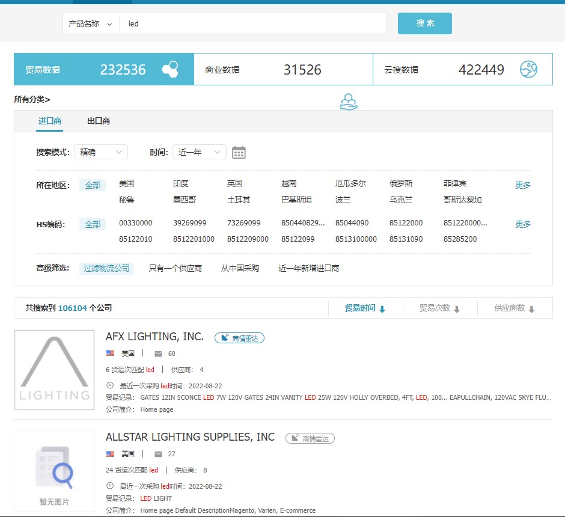Toggle the 过滤物流公司 filter
The image size is (565, 517).
(106, 268)
